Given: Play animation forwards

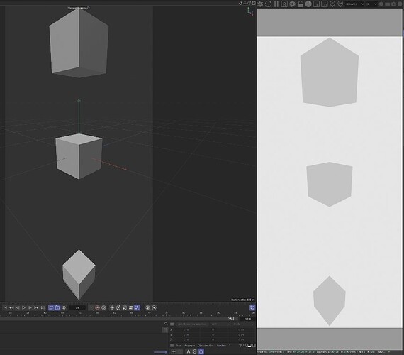Looking at the screenshot, I should (23, 307).
